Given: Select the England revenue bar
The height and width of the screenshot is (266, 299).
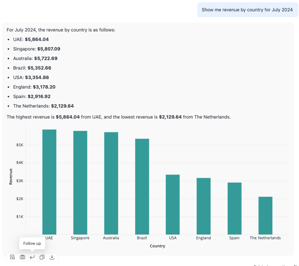Looking at the screenshot, I should click(203, 206).
